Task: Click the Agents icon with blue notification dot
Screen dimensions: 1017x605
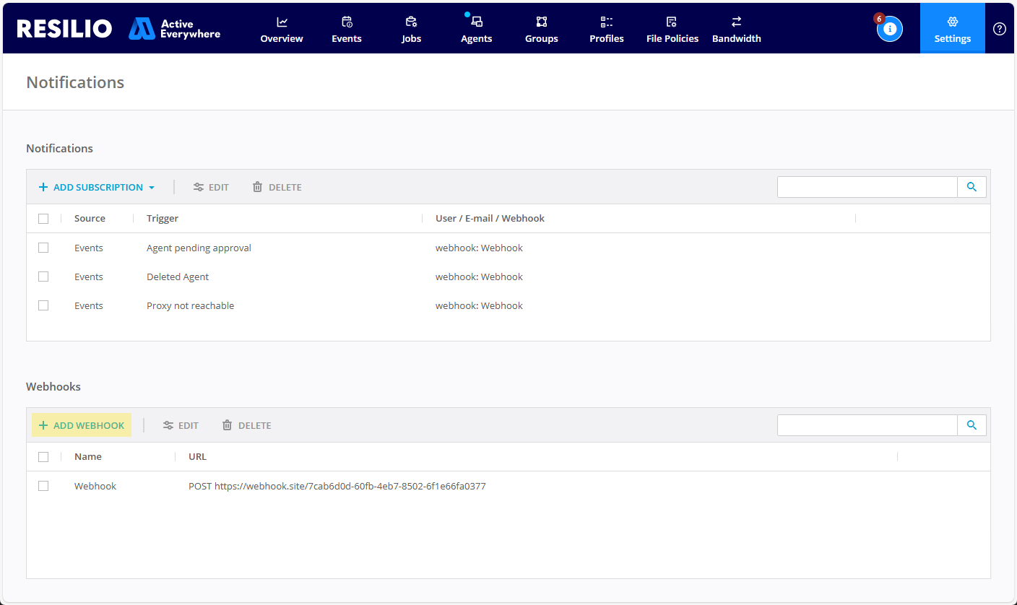Action: pos(476,22)
